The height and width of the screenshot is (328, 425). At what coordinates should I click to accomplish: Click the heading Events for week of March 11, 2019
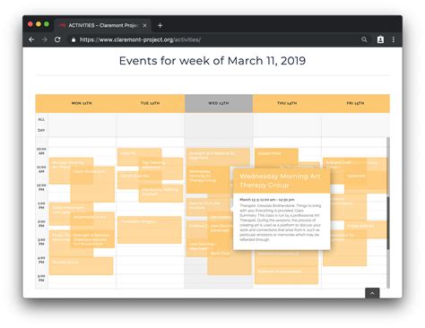pos(212,61)
